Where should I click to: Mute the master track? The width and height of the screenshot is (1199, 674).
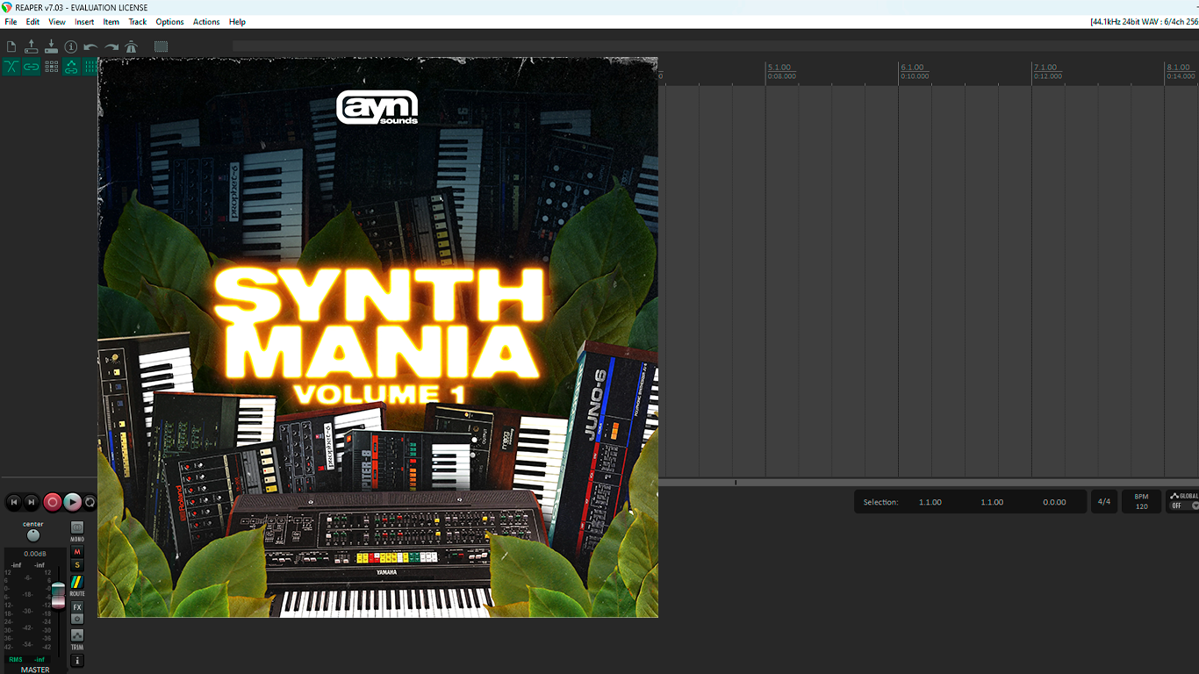tap(77, 552)
